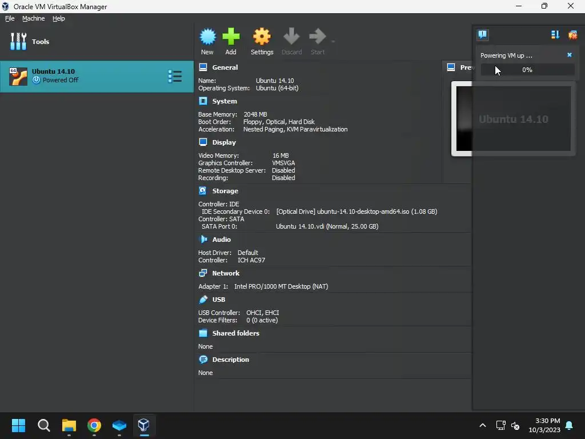Screen dimensions: 585x439
Task: Click the Ubuntu 14.10 OS logo icon
Action: tap(18, 76)
